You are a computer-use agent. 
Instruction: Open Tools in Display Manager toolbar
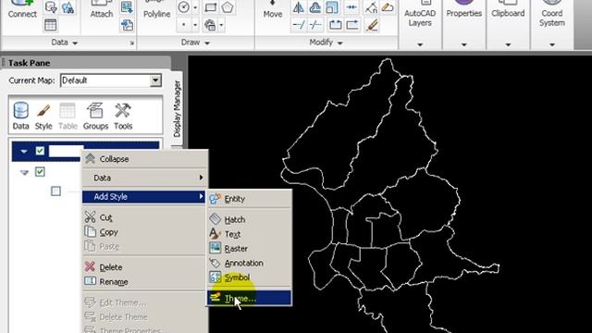click(123, 116)
